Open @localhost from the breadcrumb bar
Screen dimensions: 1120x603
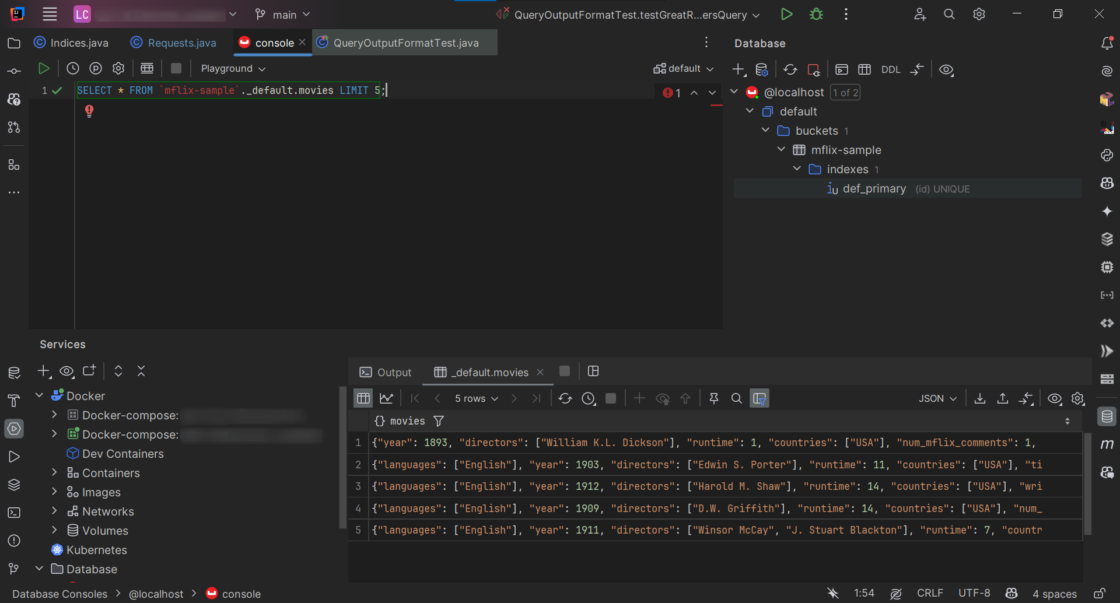[156, 594]
